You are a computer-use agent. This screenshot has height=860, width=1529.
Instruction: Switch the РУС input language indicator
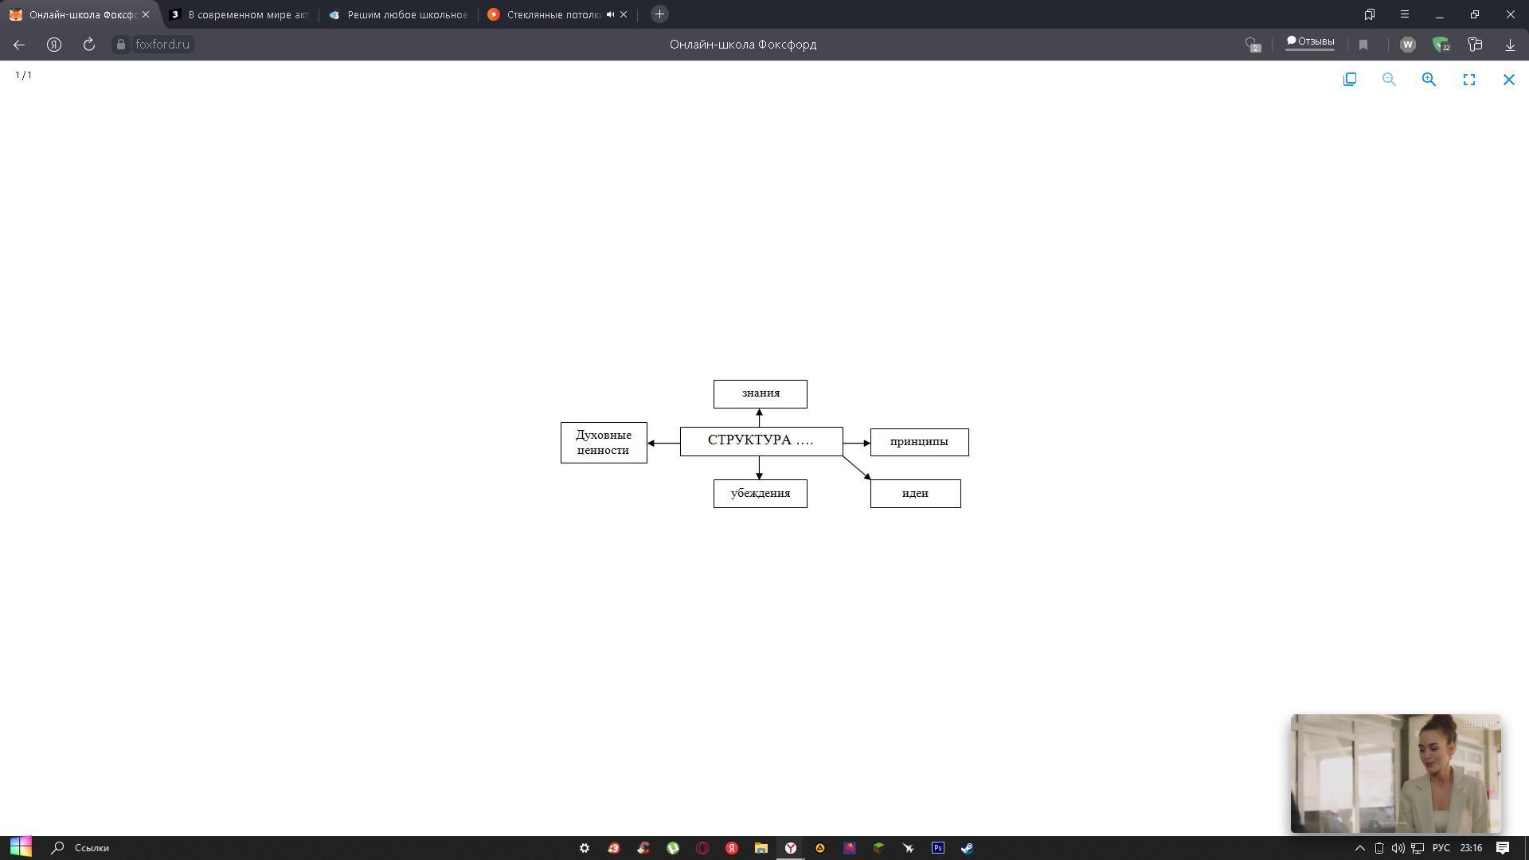click(1441, 848)
